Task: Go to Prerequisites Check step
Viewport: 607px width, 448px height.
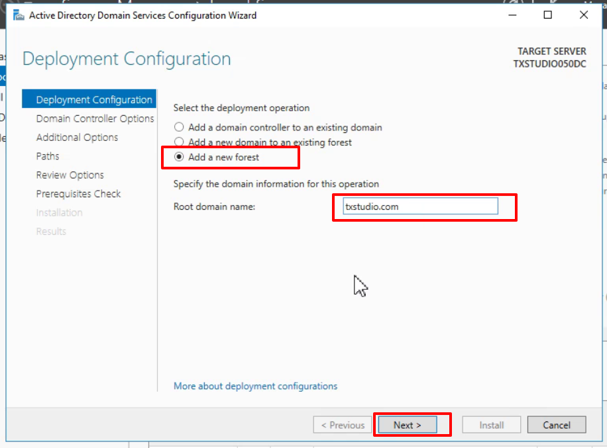Action: tap(78, 194)
